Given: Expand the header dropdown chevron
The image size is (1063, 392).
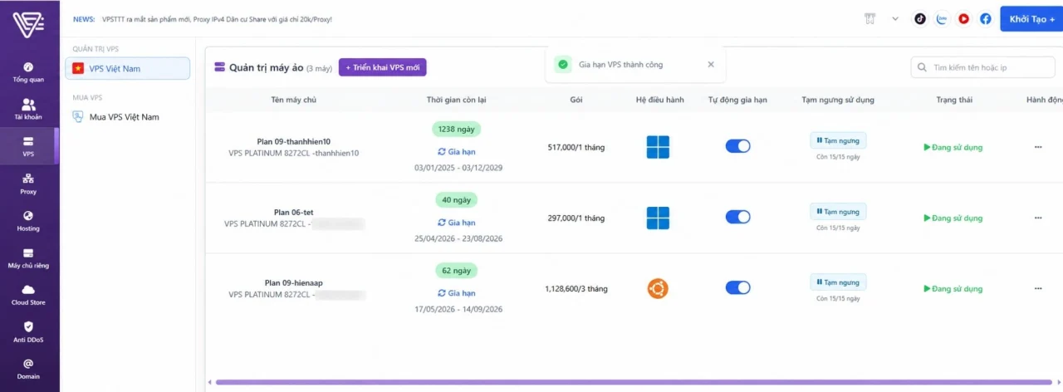Looking at the screenshot, I should point(895,18).
